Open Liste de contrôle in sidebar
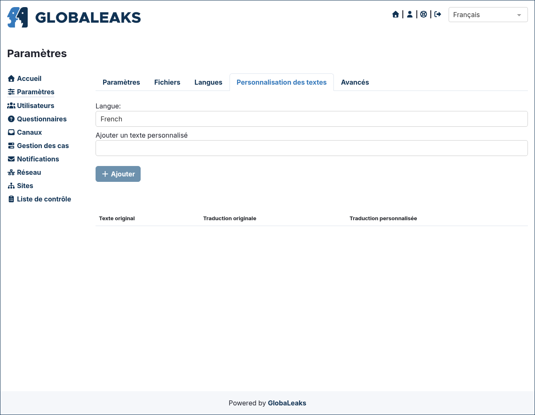The width and height of the screenshot is (535, 415). (44, 199)
